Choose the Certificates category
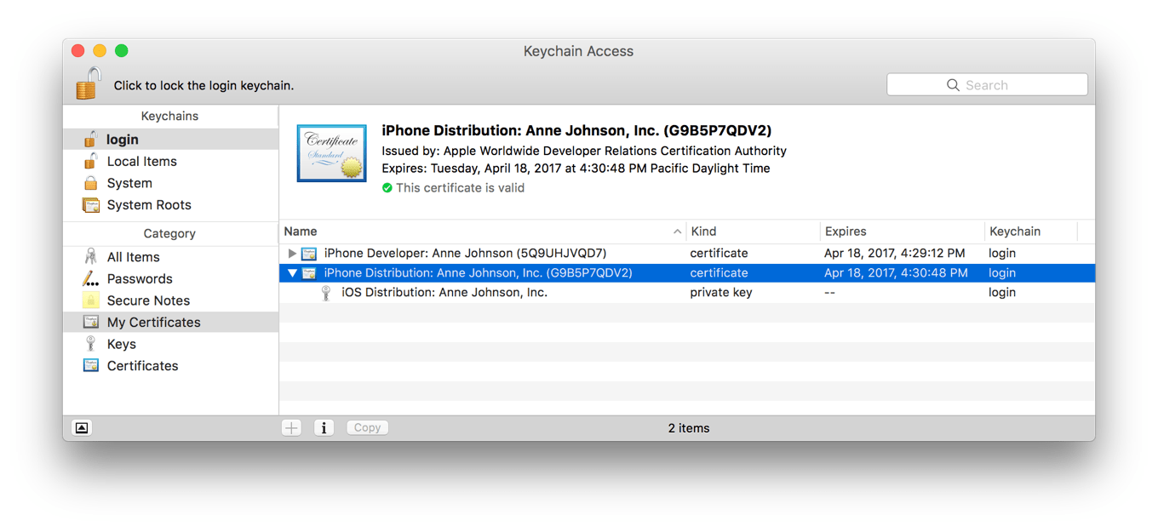The height and width of the screenshot is (532, 1158). pos(142,366)
